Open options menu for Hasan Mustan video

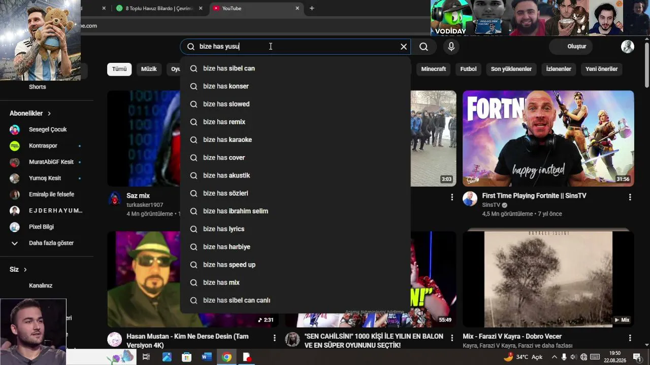[275, 337]
